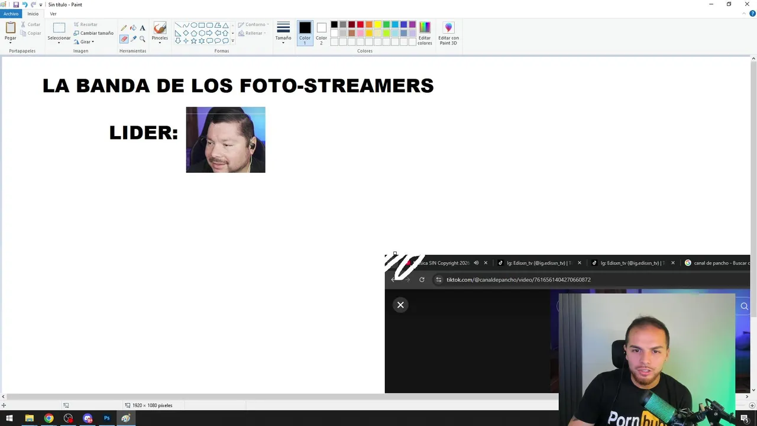This screenshot has width=757, height=426.
Task: Open Cambiar tamaño dialog
Action: 93,33
